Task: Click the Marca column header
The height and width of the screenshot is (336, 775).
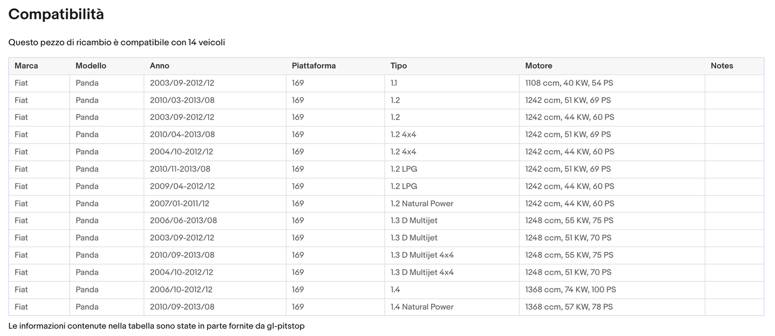Action: [26, 66]
